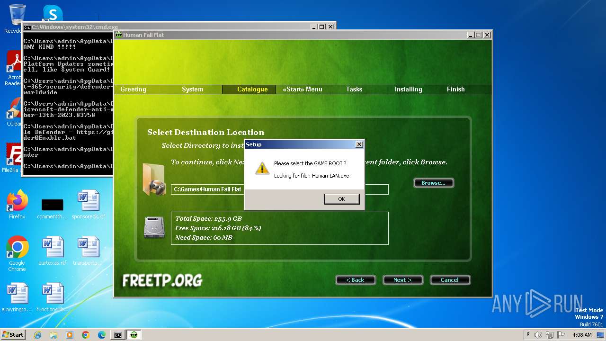Select the Installing step tab
Image resolution: width=606 pixels, height=341 pixels.
409,89
